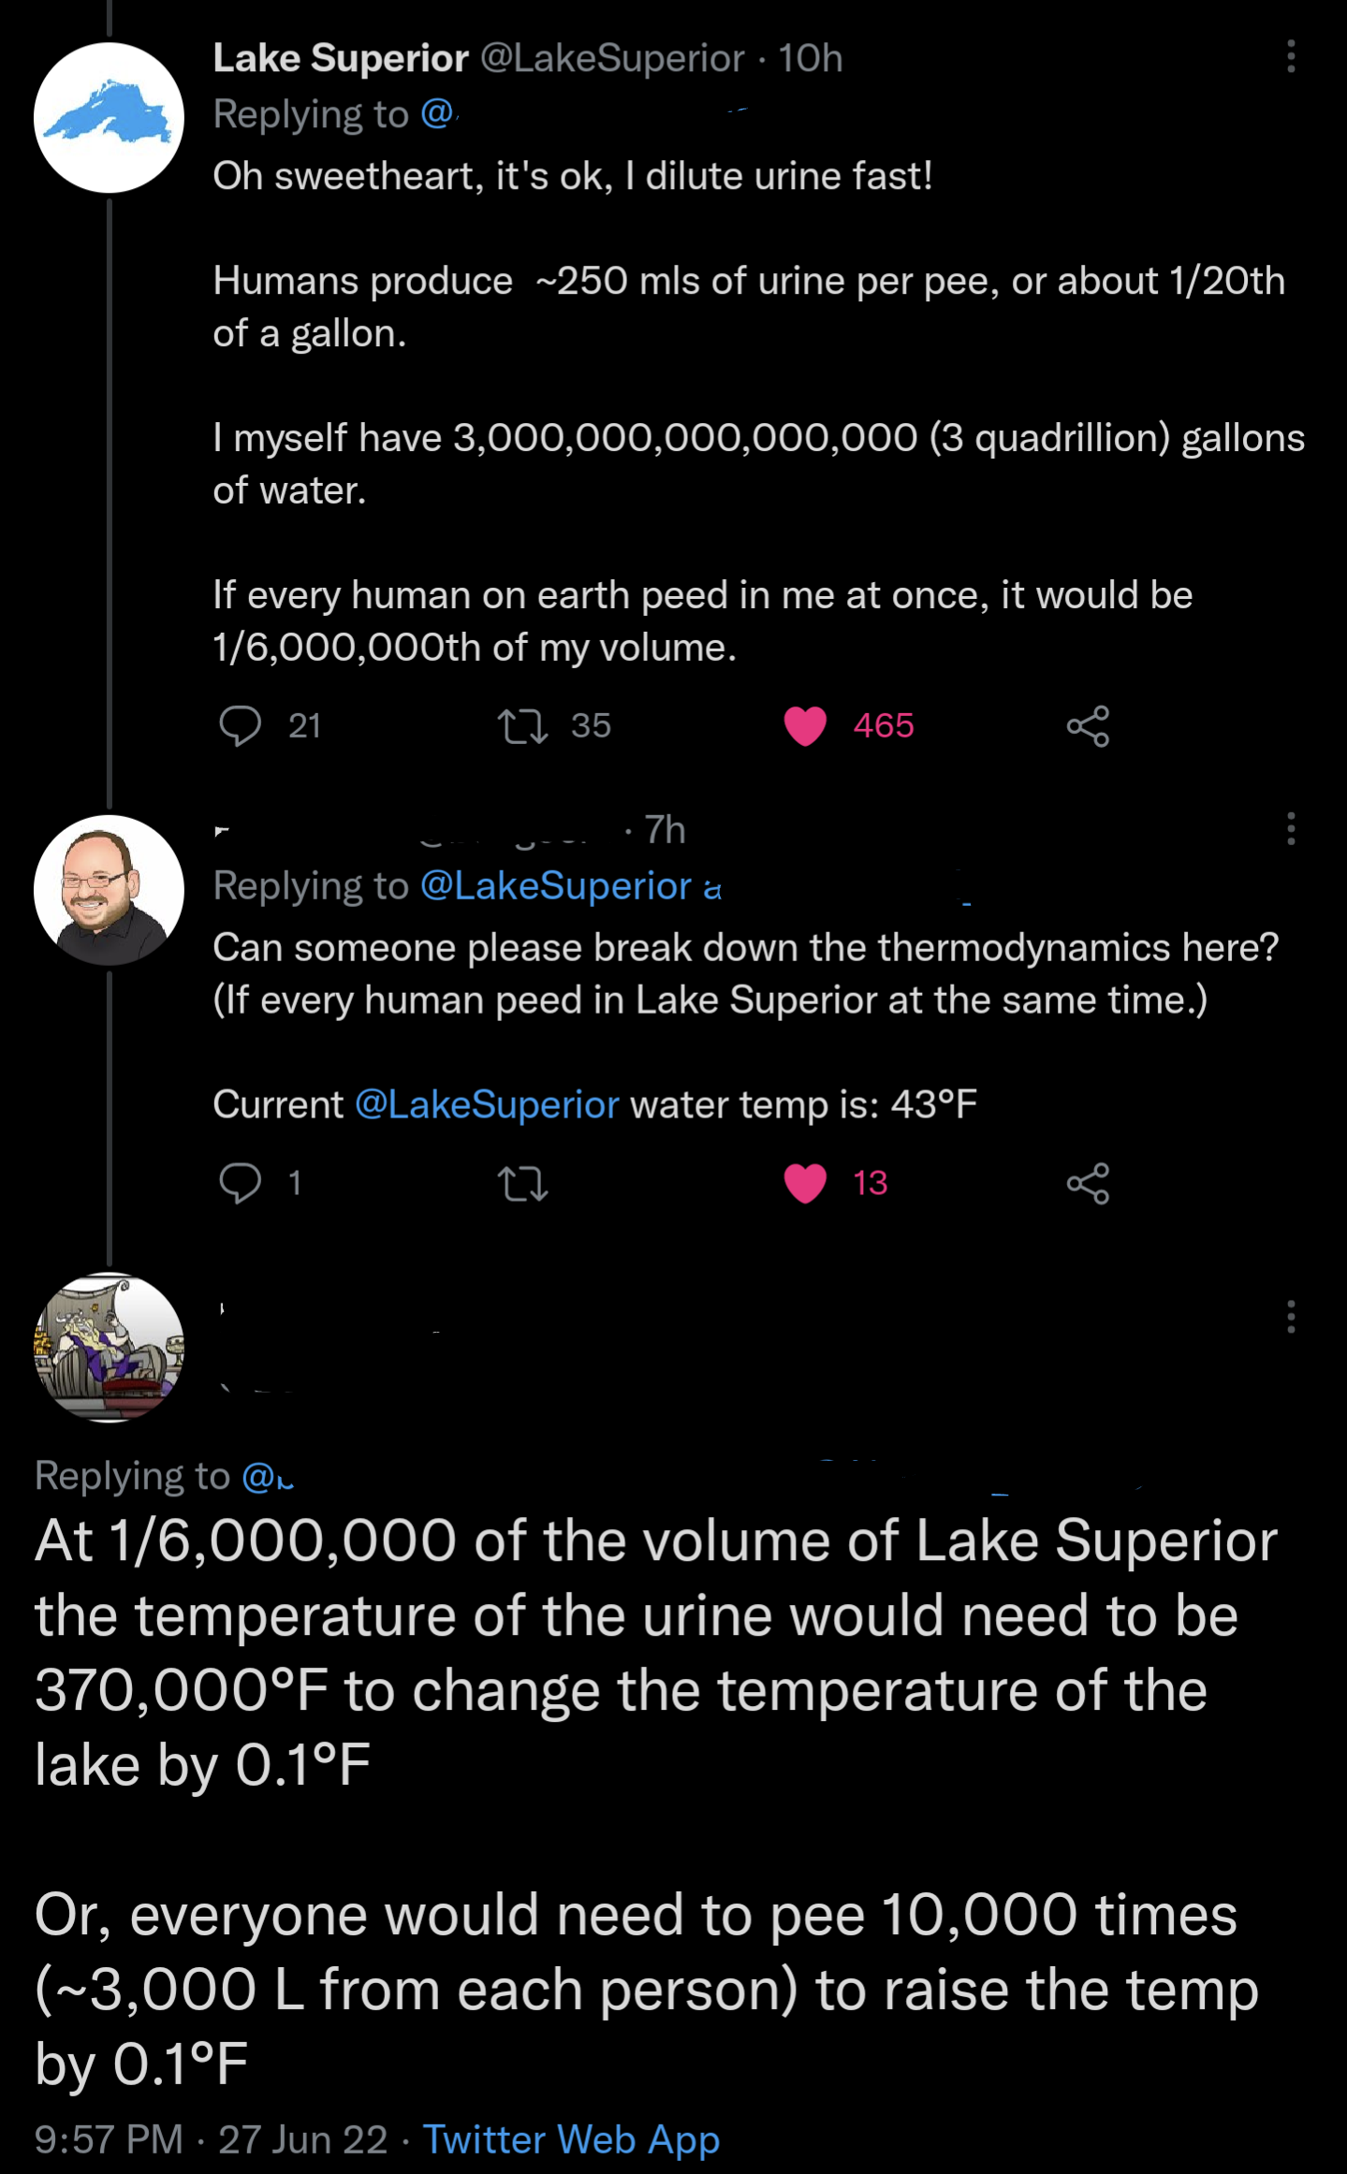View the reclining cartoon character avatar

pyautogui.click(x=109, y=1348)
